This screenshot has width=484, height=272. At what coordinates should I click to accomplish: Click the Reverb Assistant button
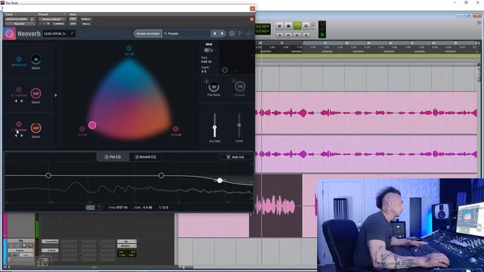148,33
